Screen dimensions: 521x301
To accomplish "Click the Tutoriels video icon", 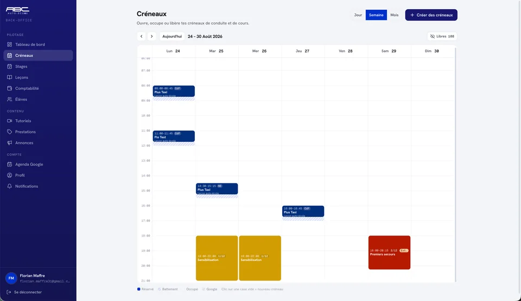I will coord(10,121).
